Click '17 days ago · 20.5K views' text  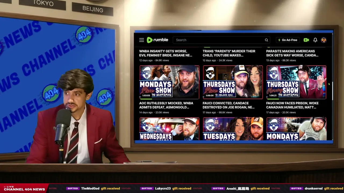coord(281,112)
